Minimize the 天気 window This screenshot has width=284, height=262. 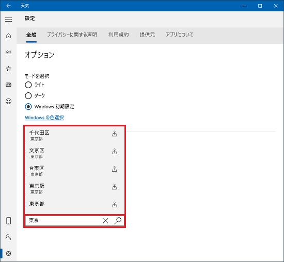pyautogui.click(x=244, y=6)
